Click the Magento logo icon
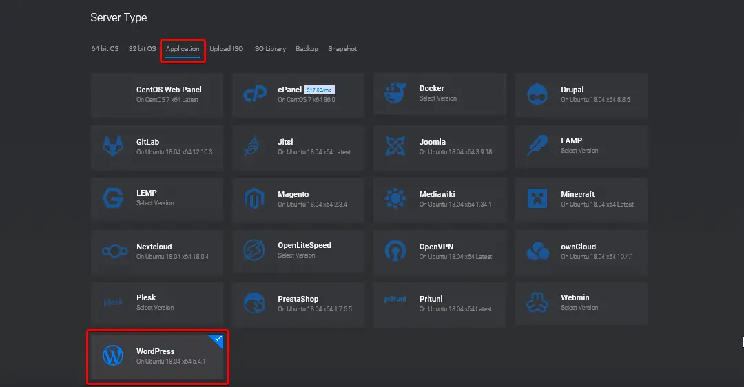This screenshot has width=744, height=387. click(x=254, y=198)
